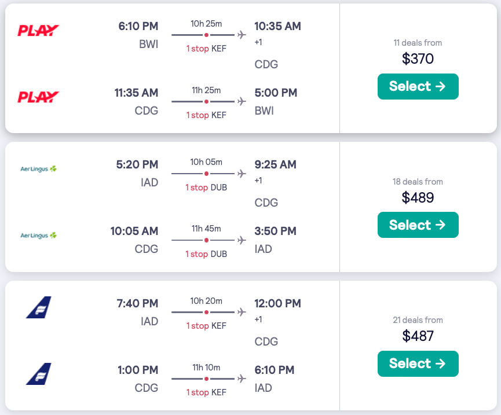501x415 pixels.
Task: Click "1 stop DUB" on 5:20 PM flight
Action: click(x=206, y=188)
